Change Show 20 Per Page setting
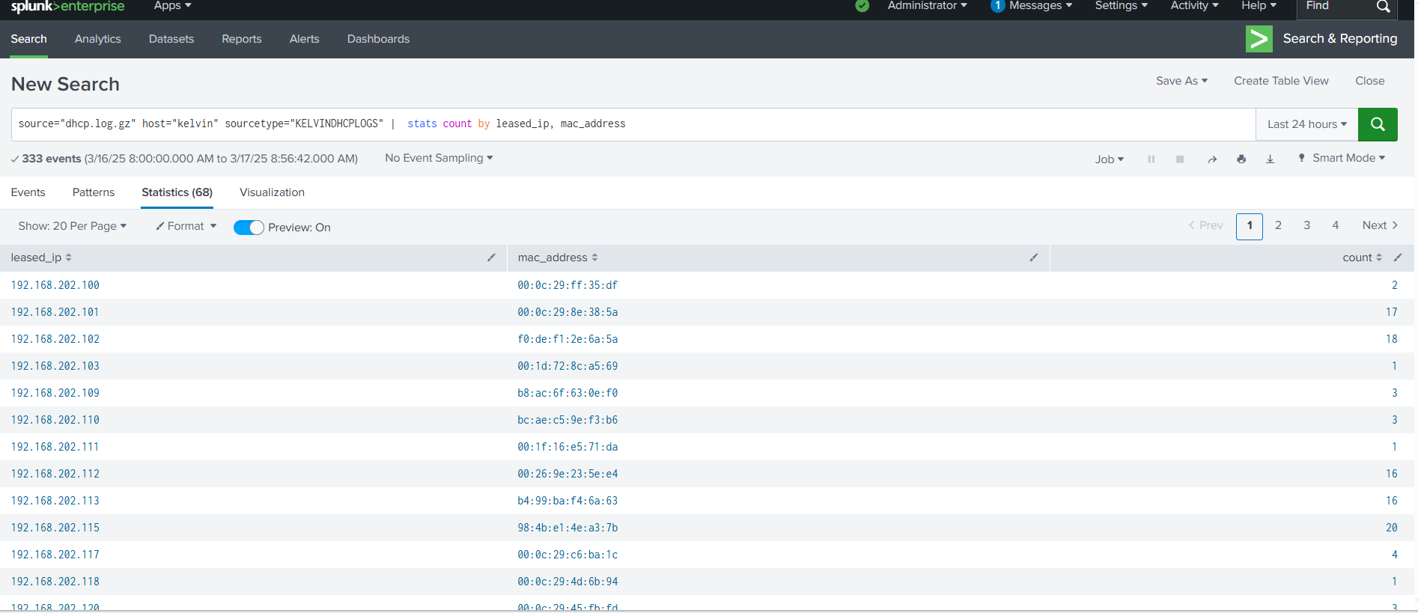Screen dimensions: 1418x613 73,226
